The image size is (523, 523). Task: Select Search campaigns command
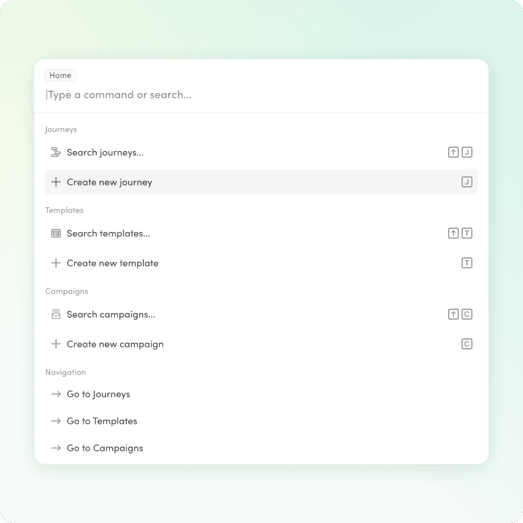click(262, 314)
